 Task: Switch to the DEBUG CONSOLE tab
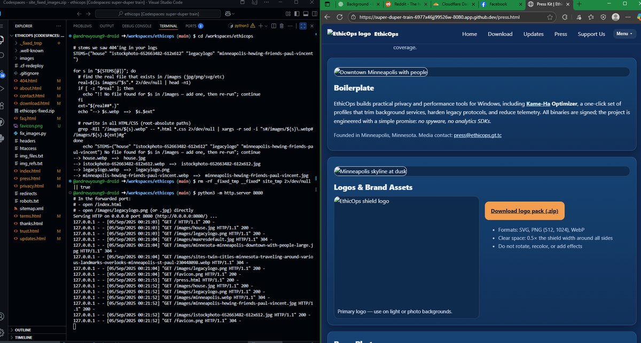[x=137, y=26]
